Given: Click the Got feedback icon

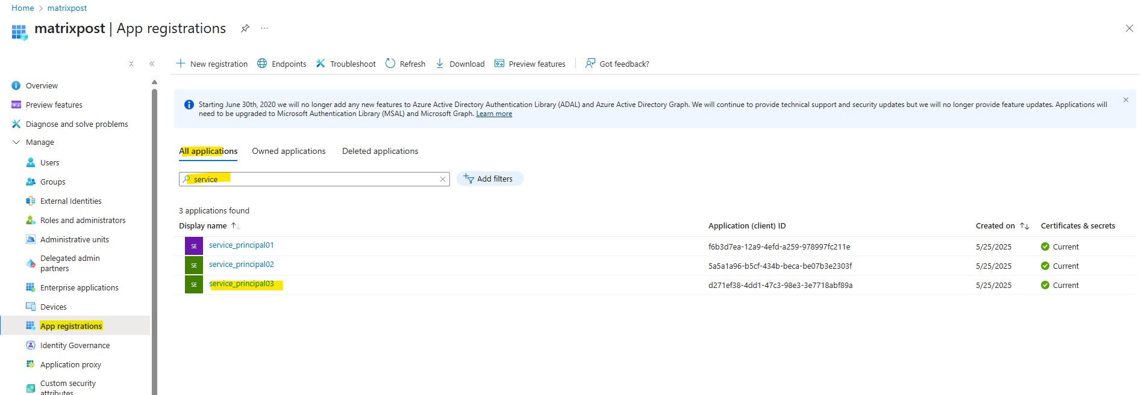Looking at the screenshot, I should pyautogui.click(x=590, y=63).
